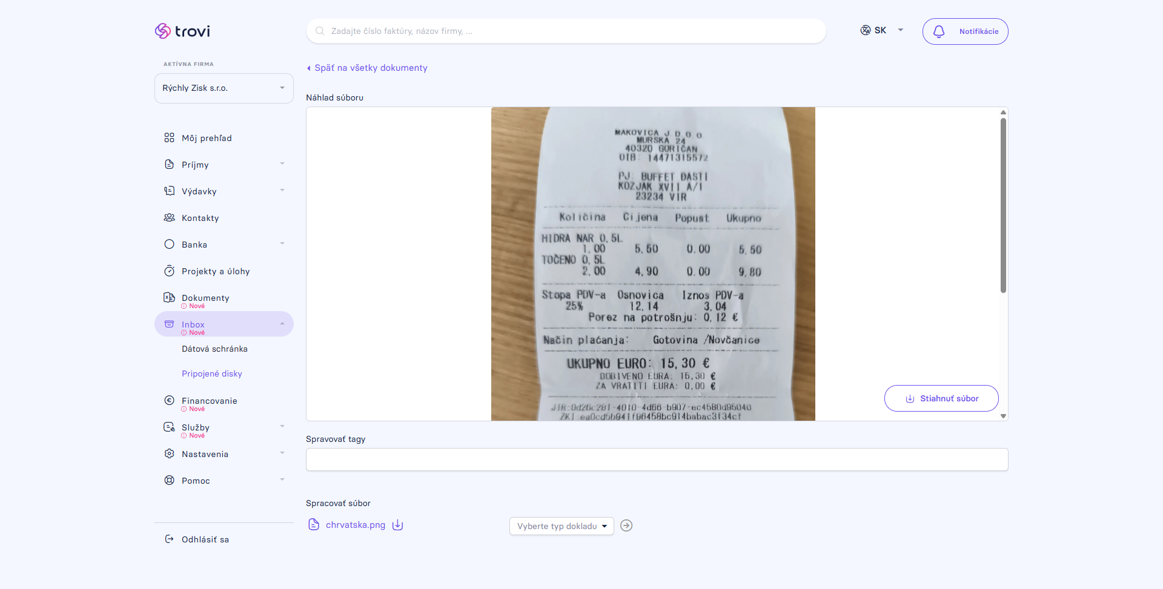Expand the Služby menu chevron
This screenshot has height=589, width=1163.
[x=282, y=427]
